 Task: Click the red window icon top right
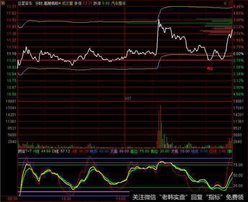[230, 3]
